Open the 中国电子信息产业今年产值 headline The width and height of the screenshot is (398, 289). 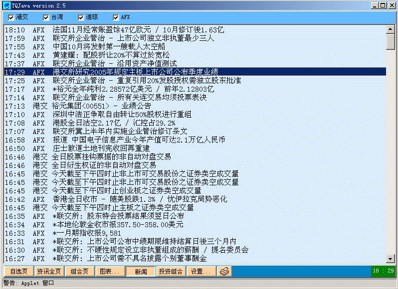(195, 140)
